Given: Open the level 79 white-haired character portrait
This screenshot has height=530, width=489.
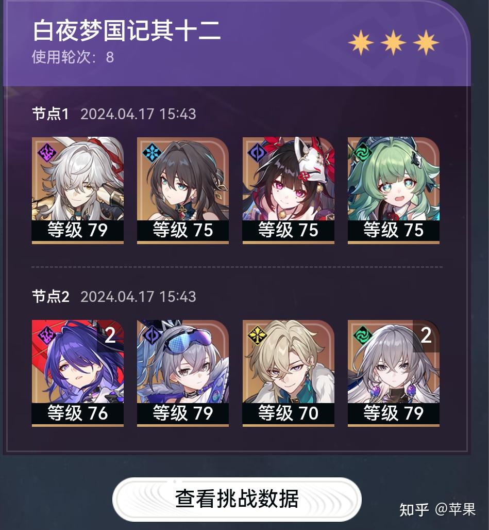Looking at the screenshot, I should [x=78, y=190].
